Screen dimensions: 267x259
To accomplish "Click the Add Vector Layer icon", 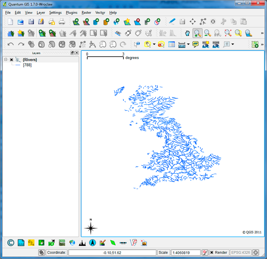I will point(76,22).
